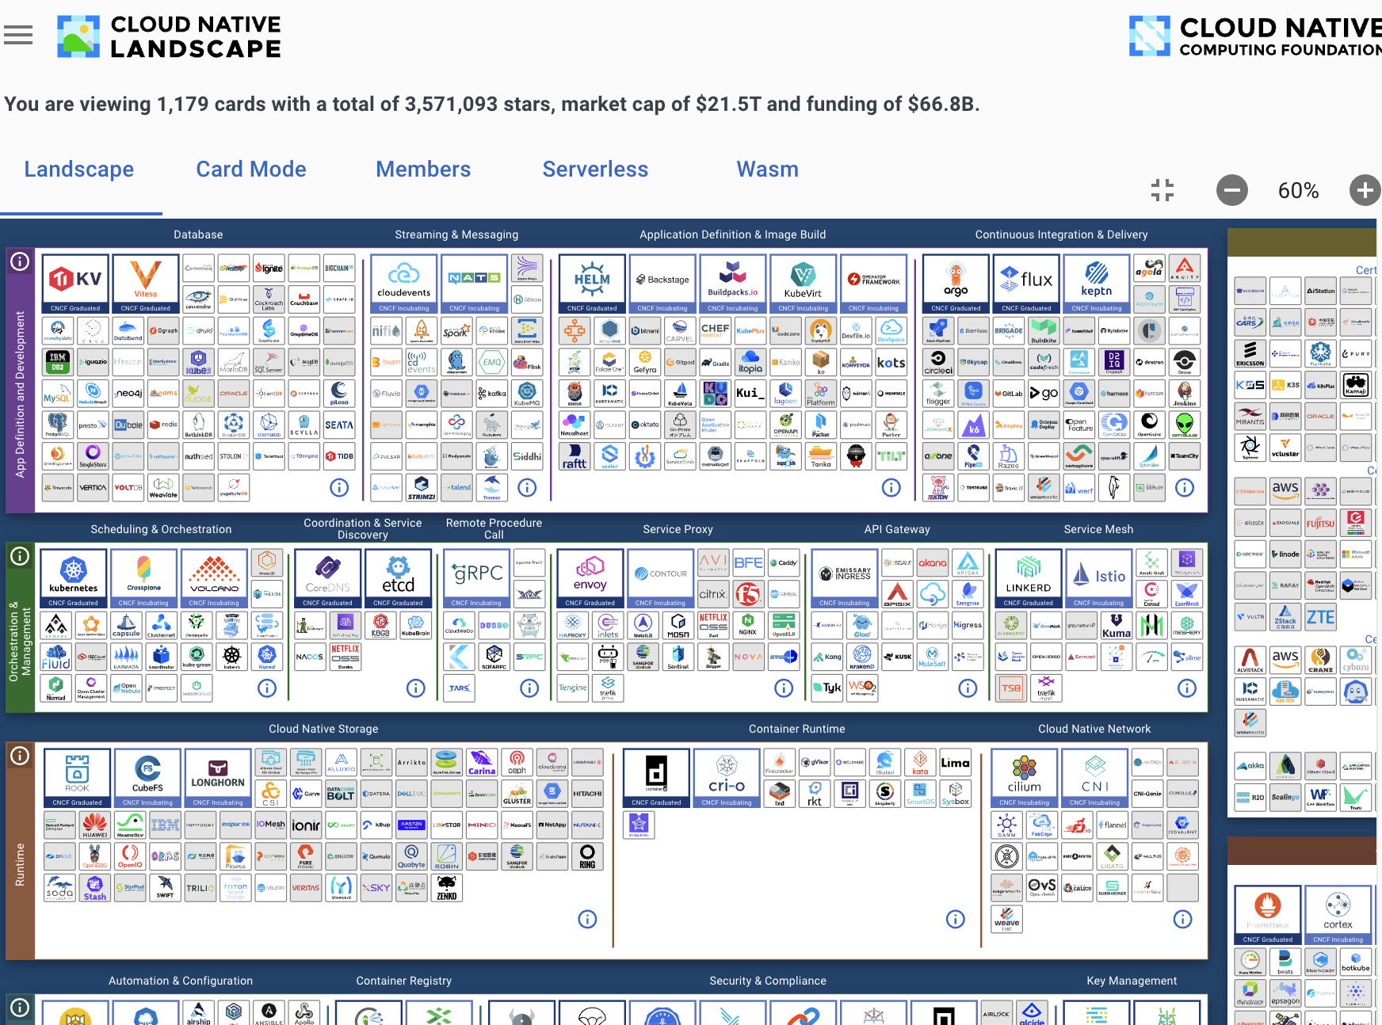Open the Kubernetes card
The image size is (1382, 1025).
coord(74,578)
